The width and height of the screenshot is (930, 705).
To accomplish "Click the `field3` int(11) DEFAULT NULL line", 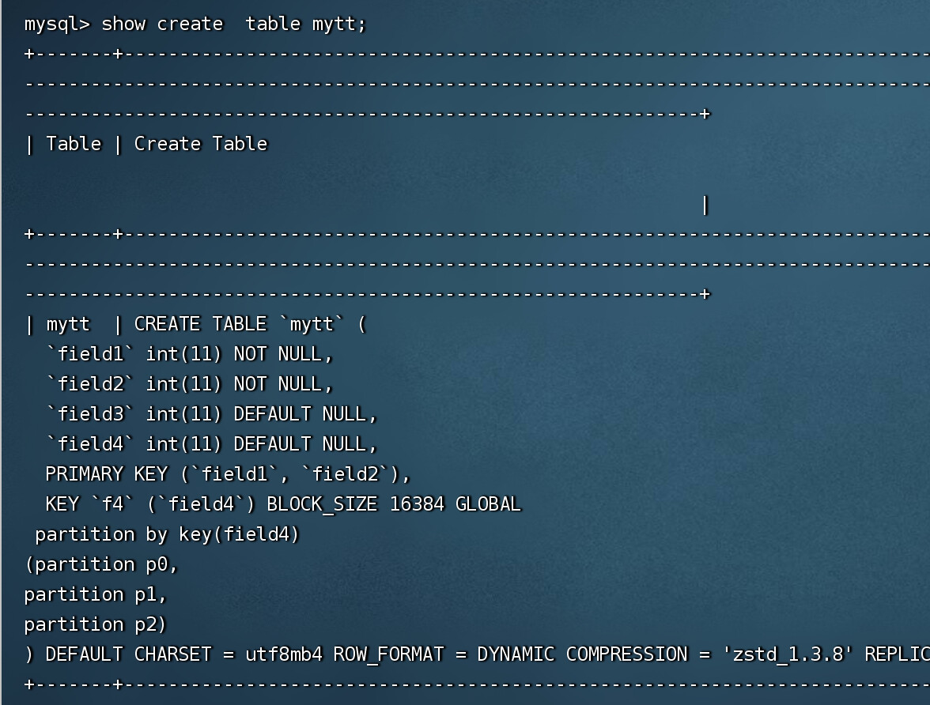I will [212, 414].
